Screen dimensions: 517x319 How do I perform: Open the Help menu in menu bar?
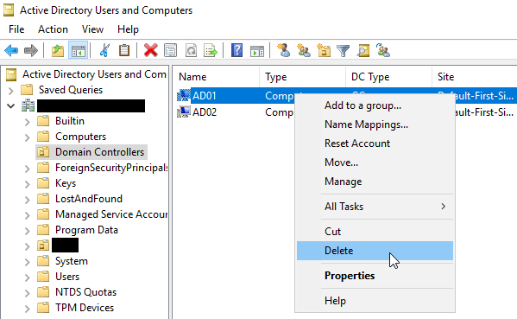coord(128,29)
